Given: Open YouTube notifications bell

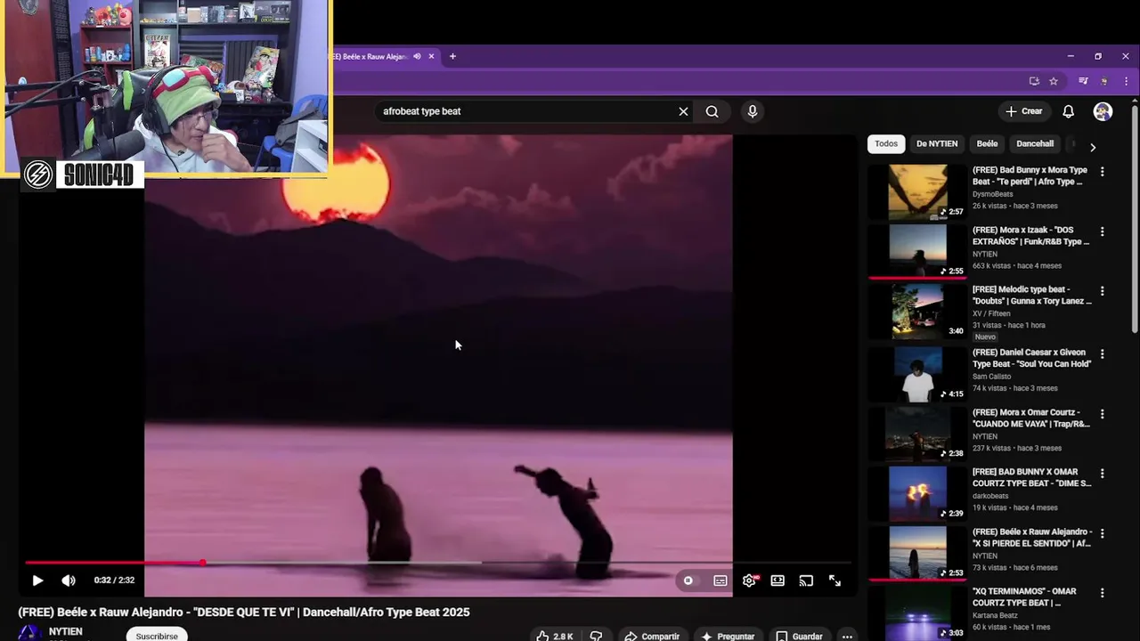Looking at the screenshot, I should point(1068,111).
